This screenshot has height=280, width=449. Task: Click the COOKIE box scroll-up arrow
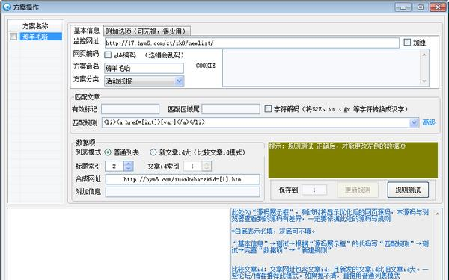click(x=424, y=55)
